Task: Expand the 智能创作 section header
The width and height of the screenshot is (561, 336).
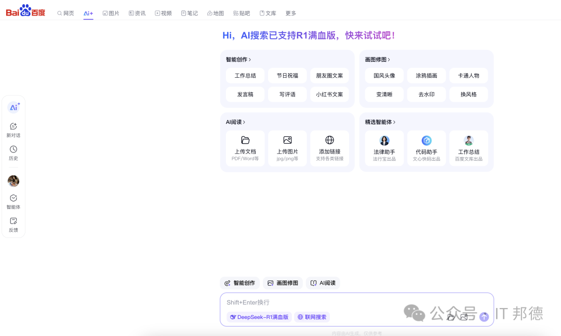Action: point(238,60)
